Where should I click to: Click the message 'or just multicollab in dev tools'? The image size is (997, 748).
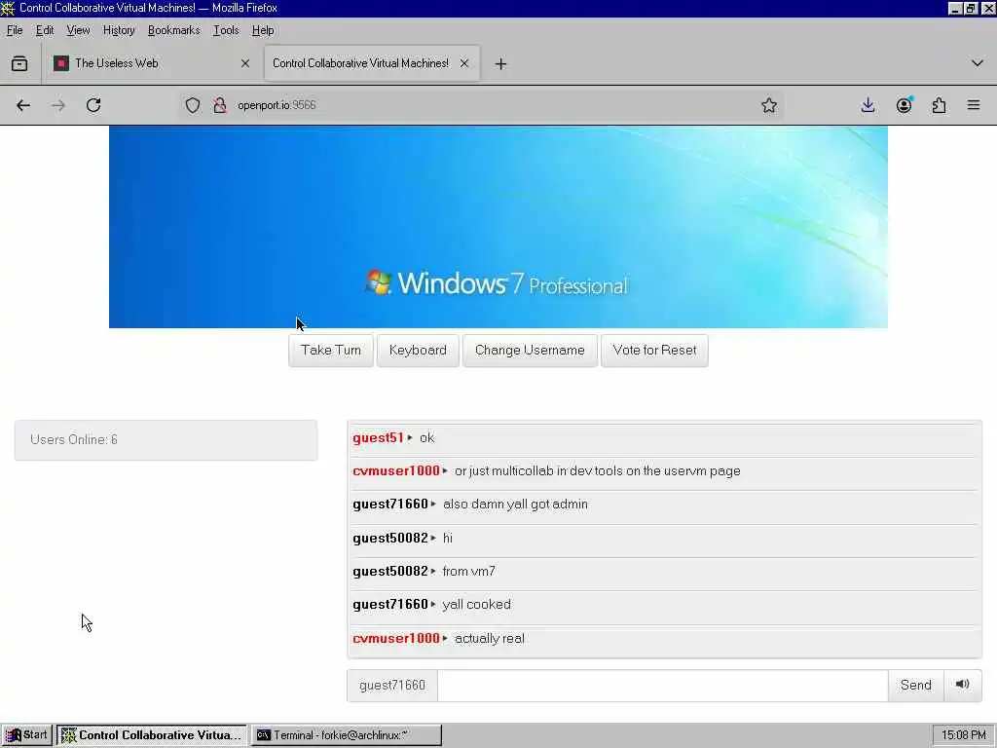(597, 470)
